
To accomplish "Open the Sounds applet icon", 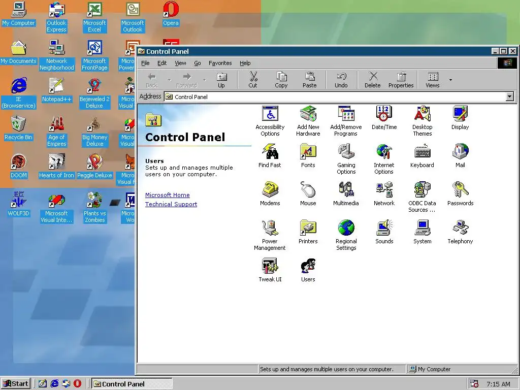I will 384,228.
